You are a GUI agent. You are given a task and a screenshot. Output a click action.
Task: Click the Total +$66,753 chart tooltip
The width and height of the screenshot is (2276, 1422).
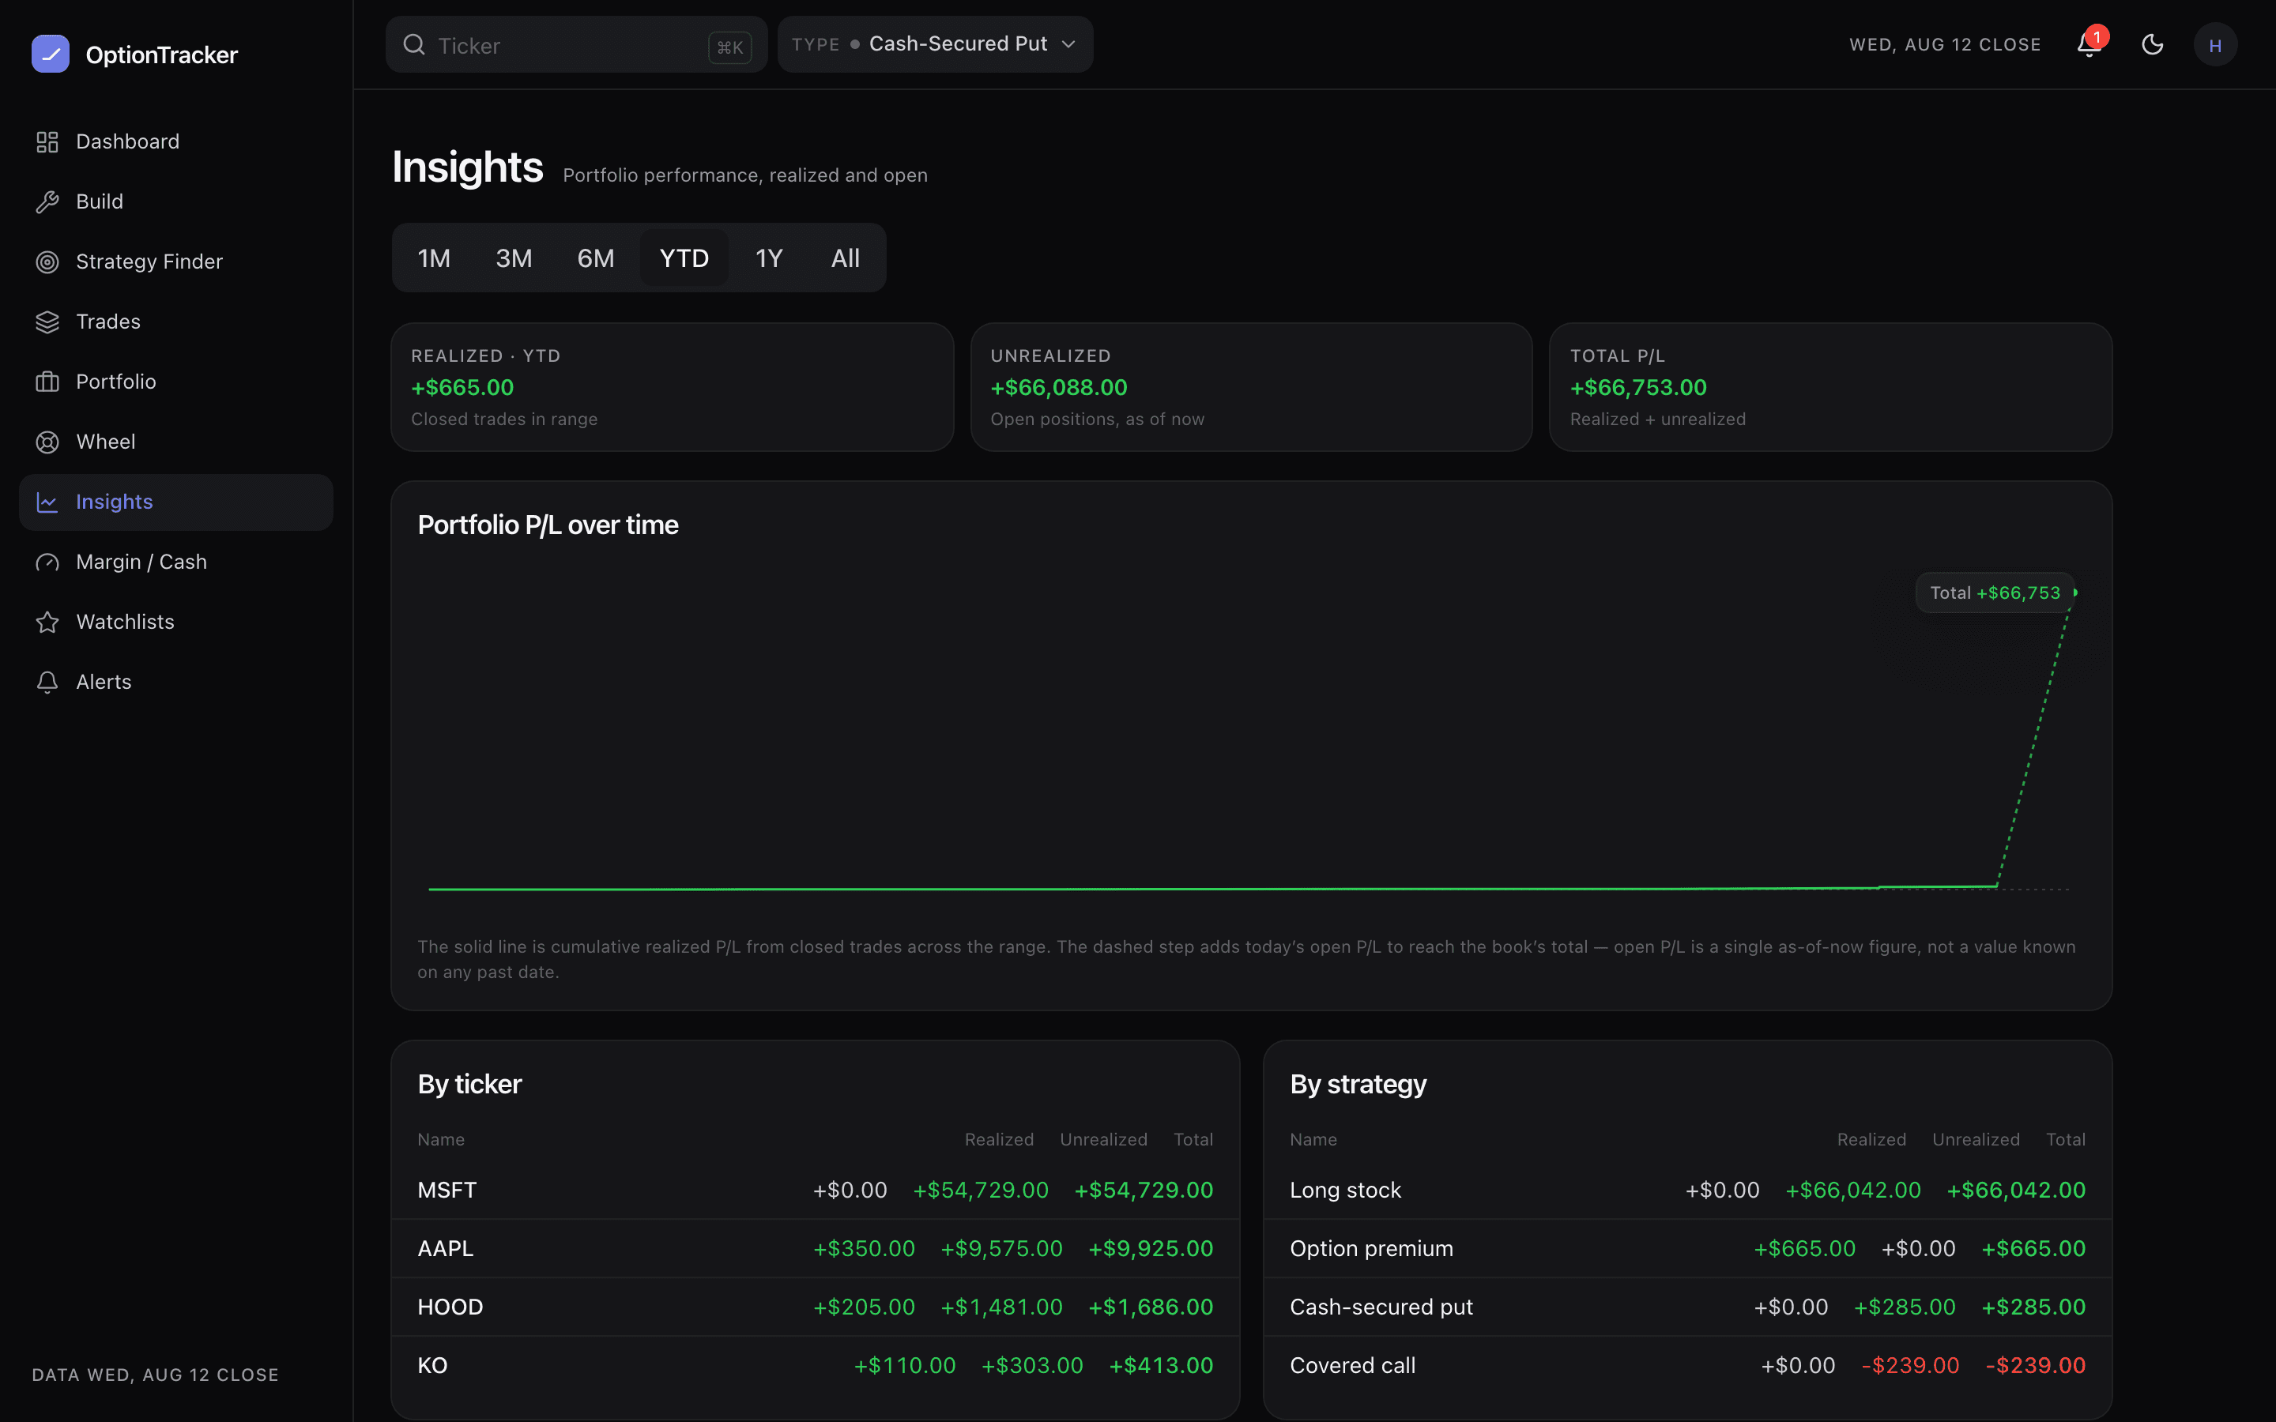[x=1995, y=593]
